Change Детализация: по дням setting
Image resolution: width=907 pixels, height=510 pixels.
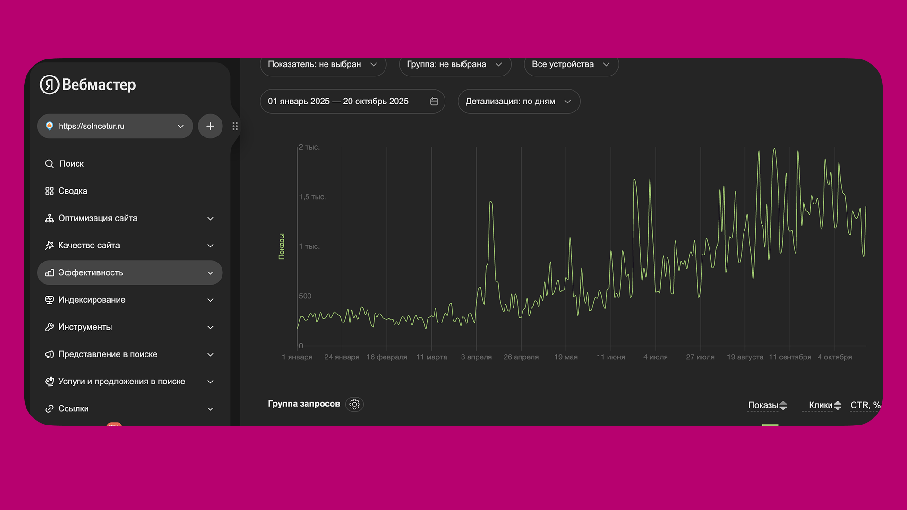[518, 102]
